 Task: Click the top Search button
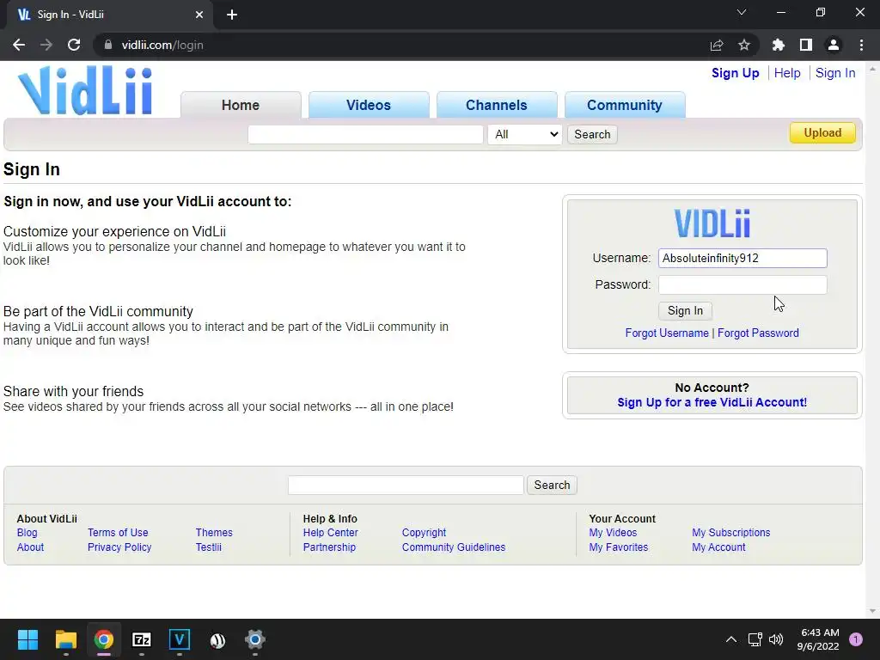coord(592,134)
